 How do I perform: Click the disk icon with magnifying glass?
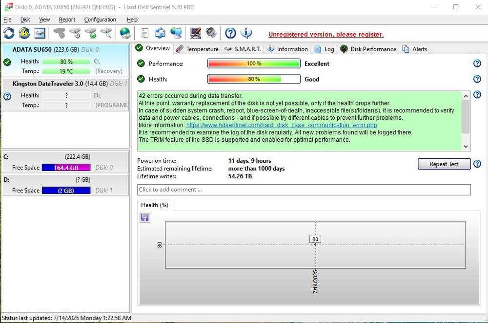(106, 33)
